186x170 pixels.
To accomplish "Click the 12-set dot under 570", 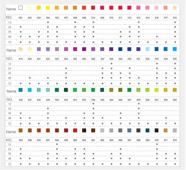I will 157,144.
